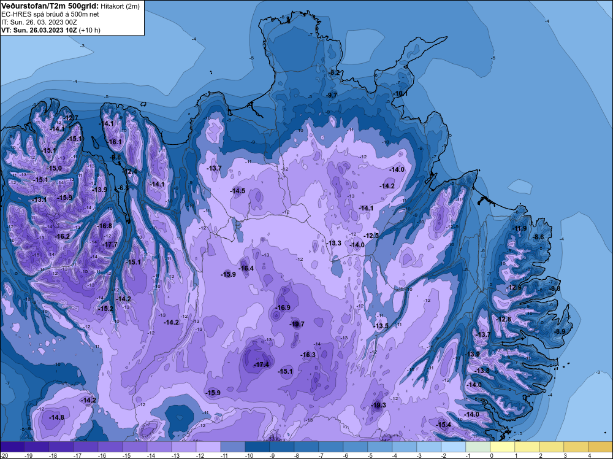The width and height of the screenshot is (613, 459).
Task: Select the -13.5 temperature value
Action: point(381,326)
